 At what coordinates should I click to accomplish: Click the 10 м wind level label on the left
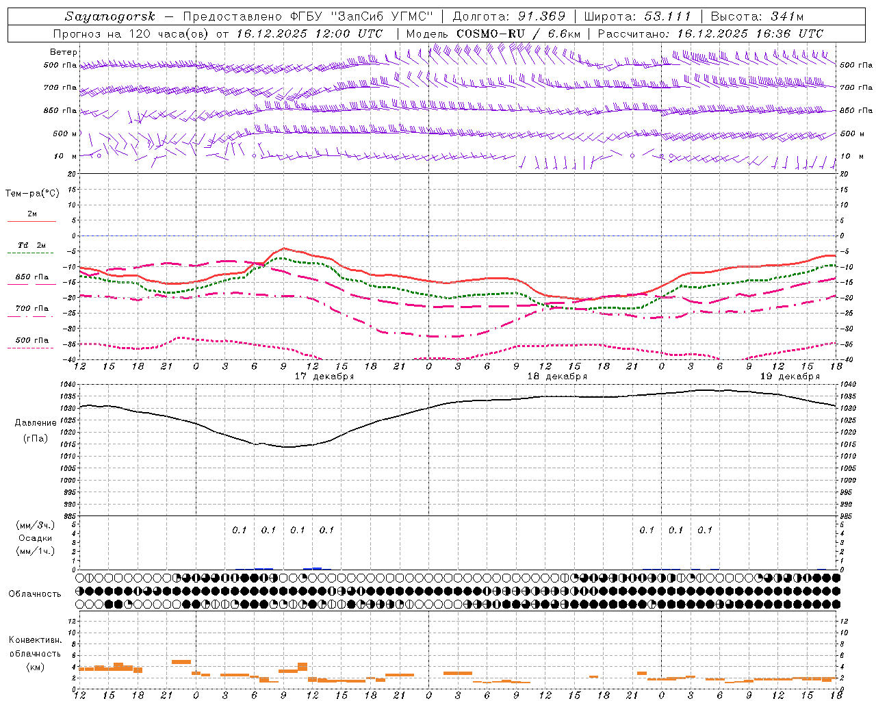pyautogui.click(x=65, y=156)
